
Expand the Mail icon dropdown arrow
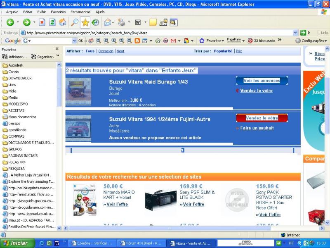[113, 22]
